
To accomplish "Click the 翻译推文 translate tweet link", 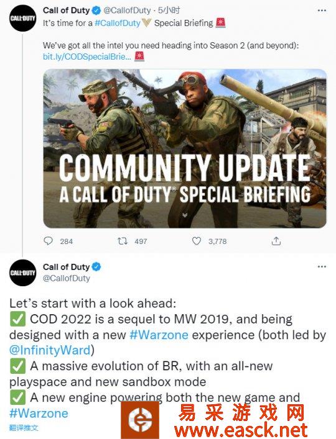I will [24, 428].
